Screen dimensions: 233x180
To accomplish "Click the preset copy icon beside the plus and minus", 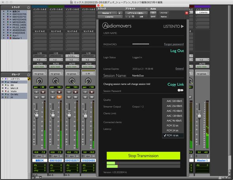I will click(x=133, y=17).
